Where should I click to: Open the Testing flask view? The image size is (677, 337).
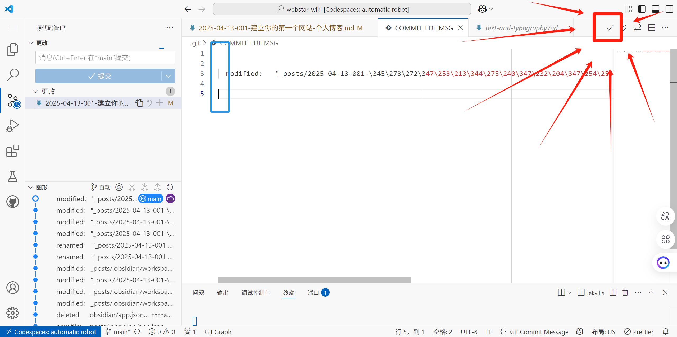[12, 176]
